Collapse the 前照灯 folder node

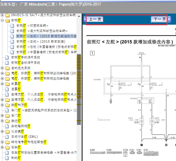pos(2,20)
